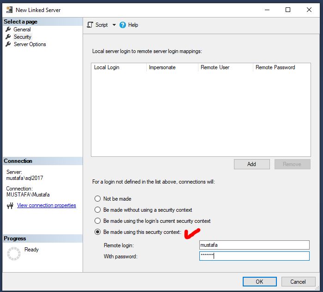
Task: Focus the With password field
Action: coord(254,256)
